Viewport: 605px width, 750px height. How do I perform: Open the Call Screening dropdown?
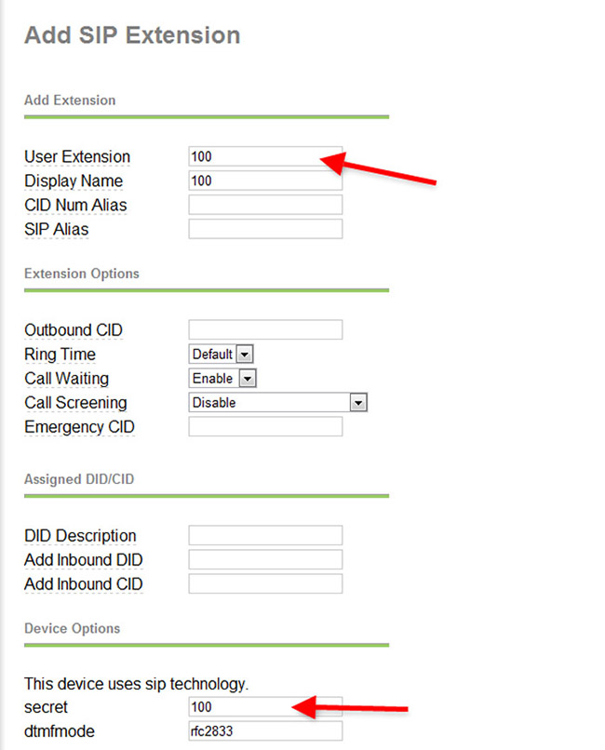click(278, 403)
